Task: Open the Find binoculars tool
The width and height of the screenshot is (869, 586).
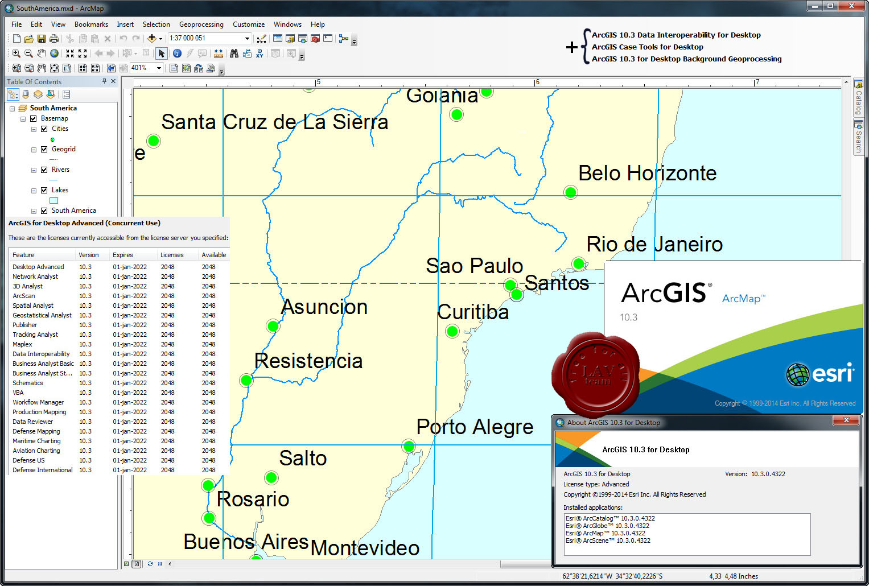Action: 234,53
